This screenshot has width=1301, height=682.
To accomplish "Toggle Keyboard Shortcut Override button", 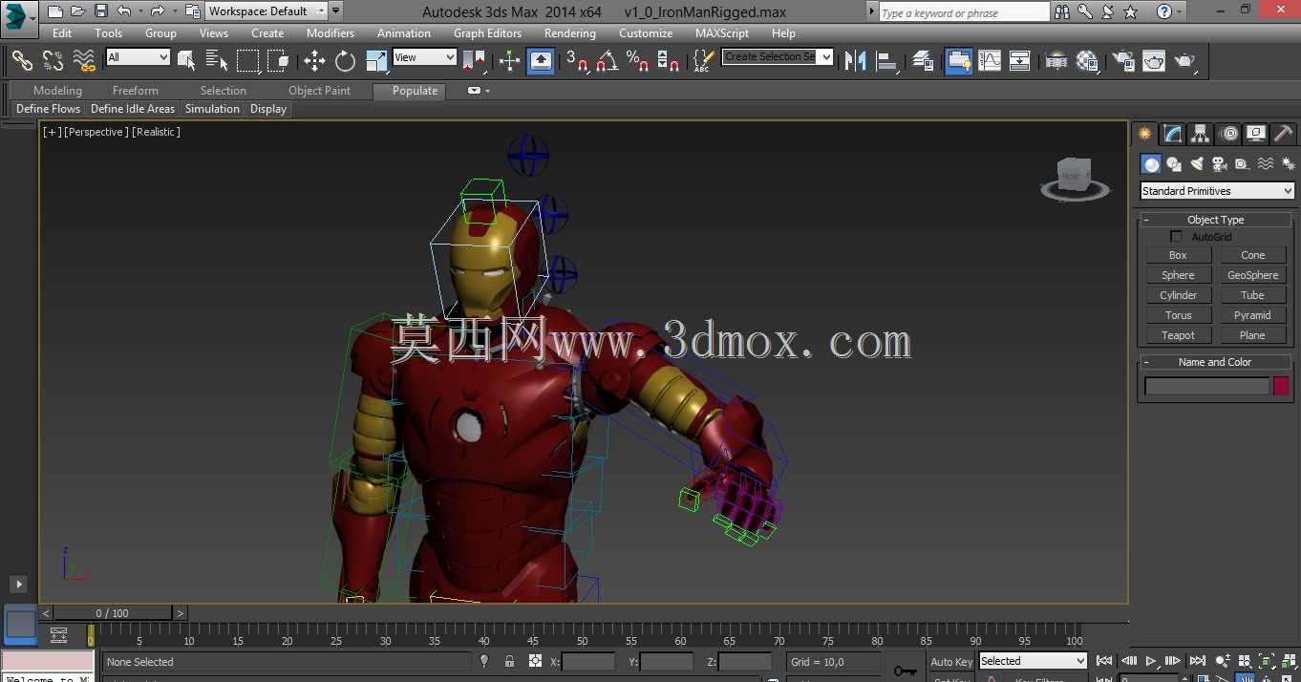I will pos(541,61).
